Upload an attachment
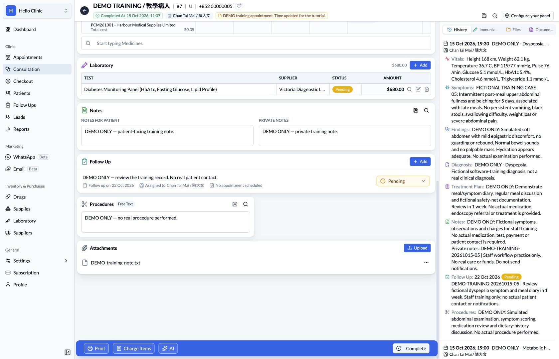 (417, 248)
